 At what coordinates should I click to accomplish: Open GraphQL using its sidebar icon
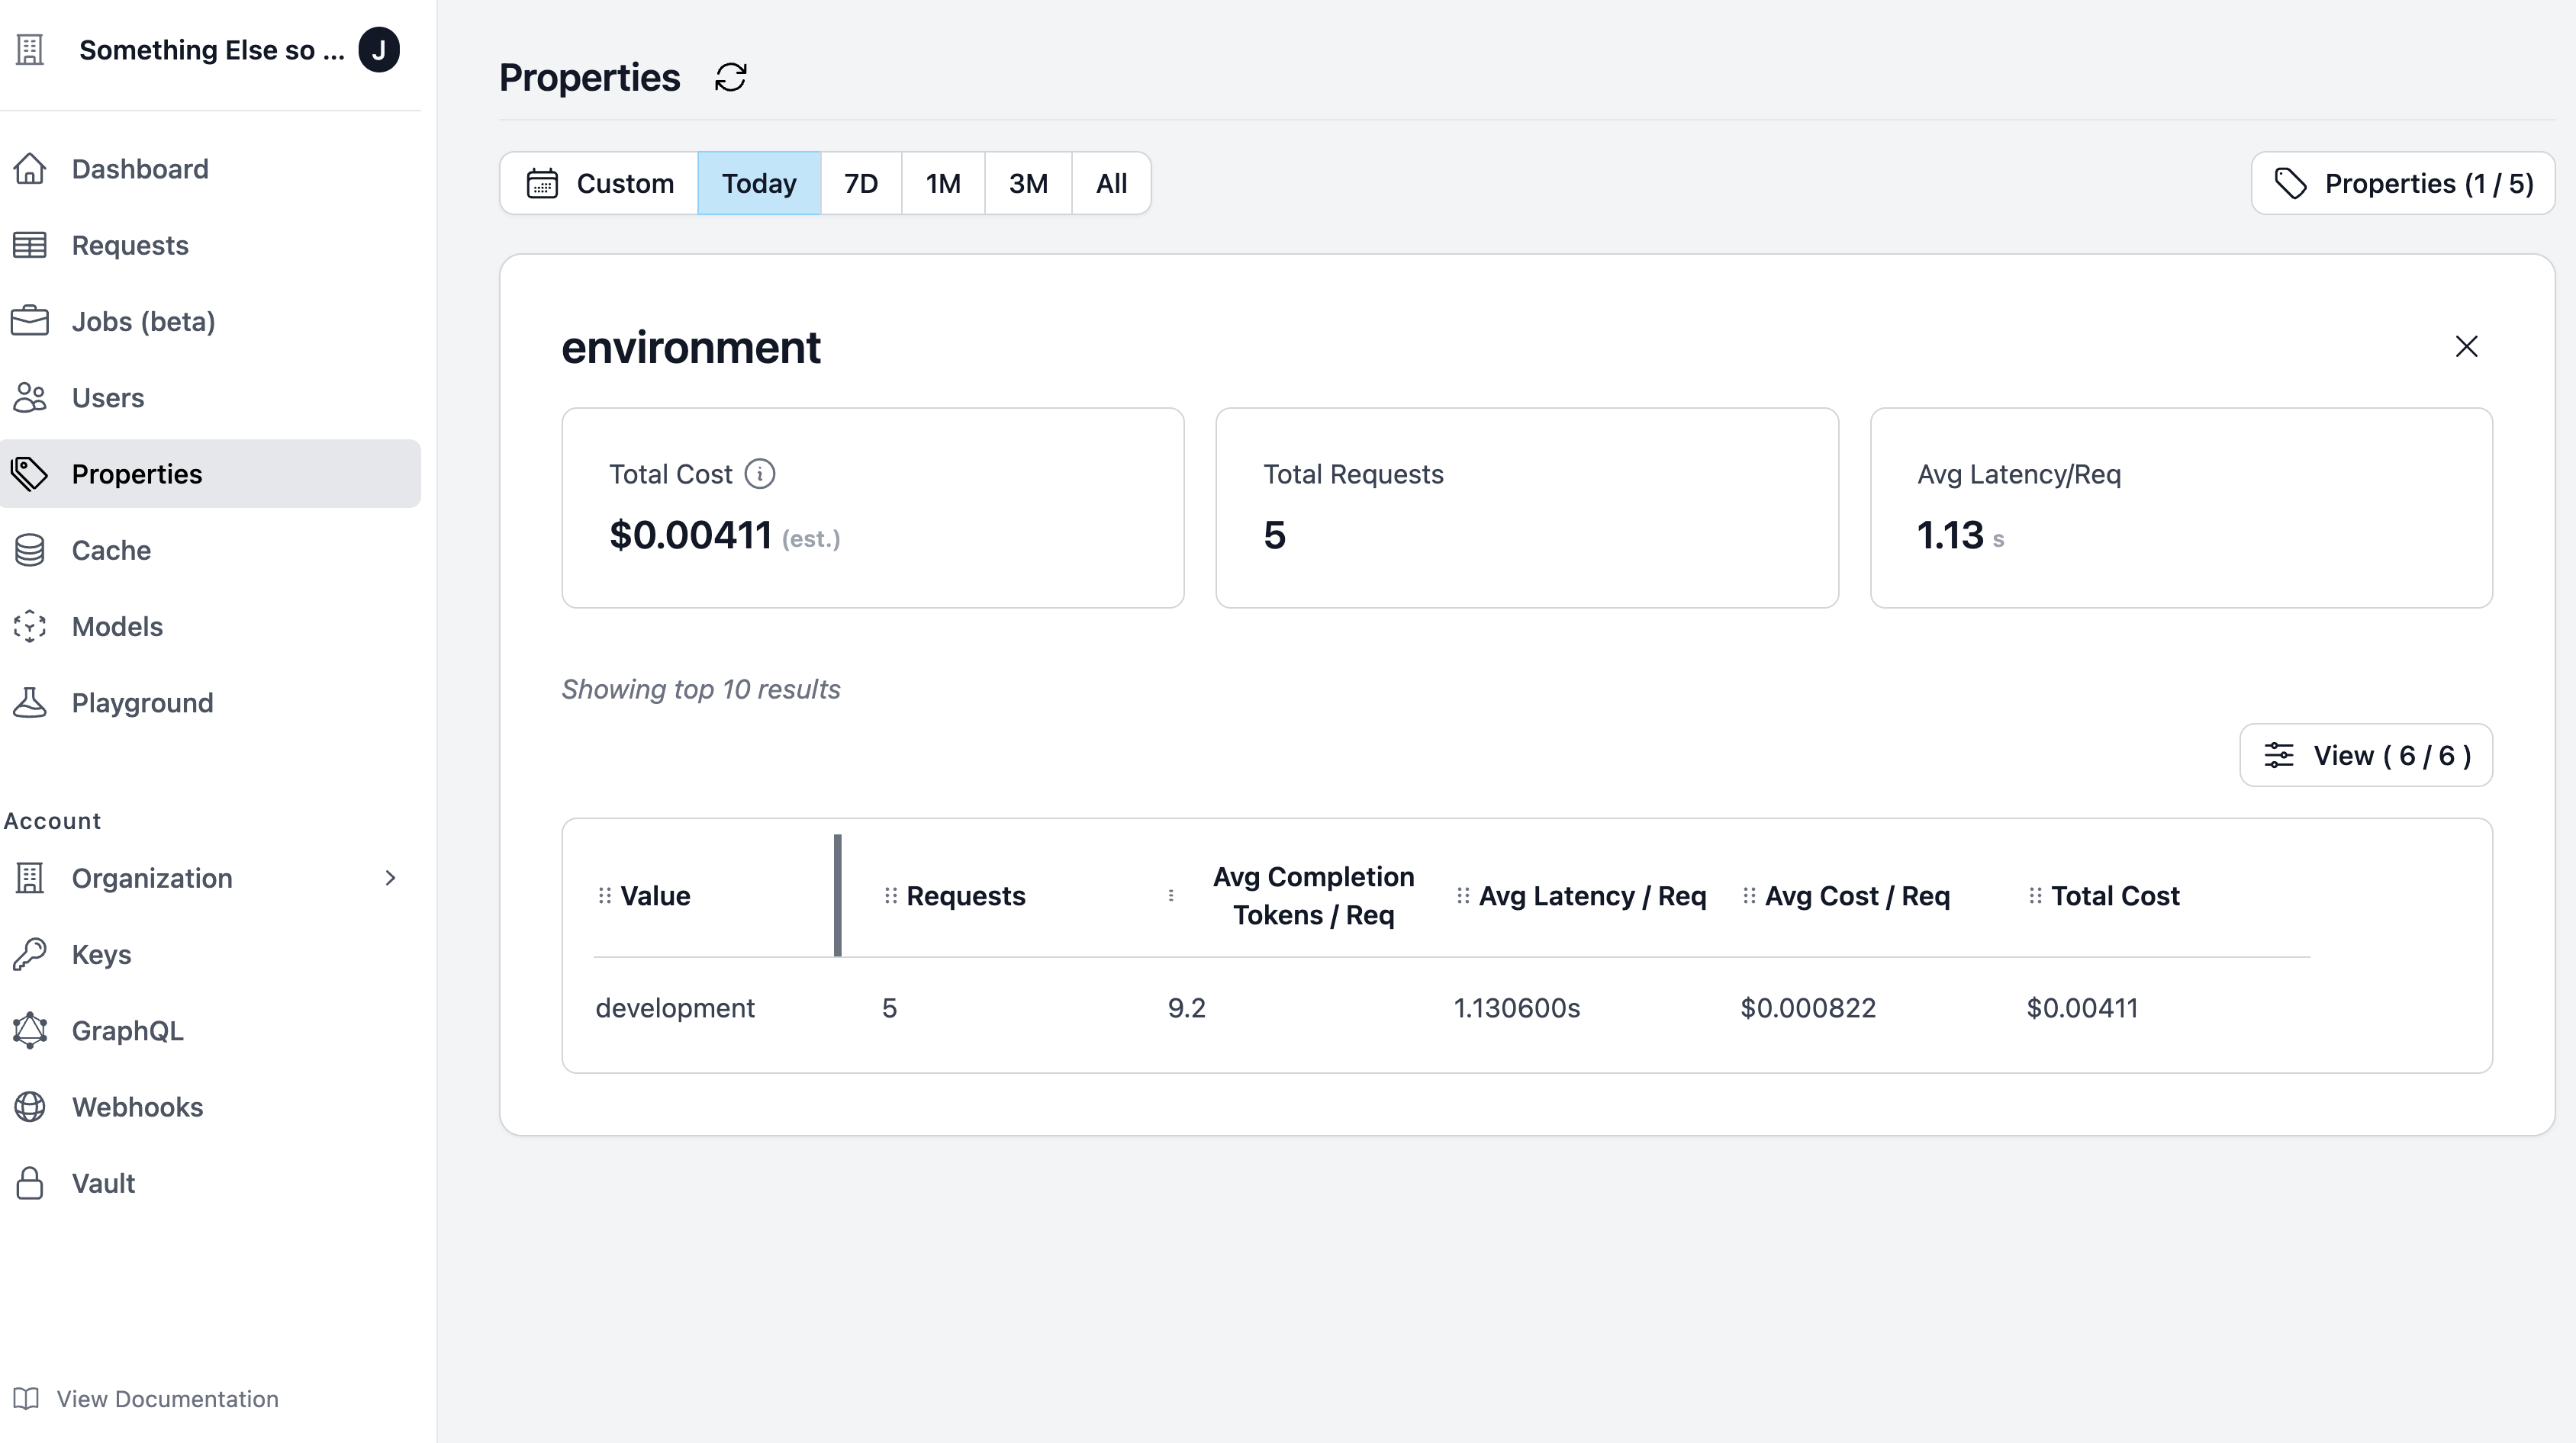[29, 1030]
